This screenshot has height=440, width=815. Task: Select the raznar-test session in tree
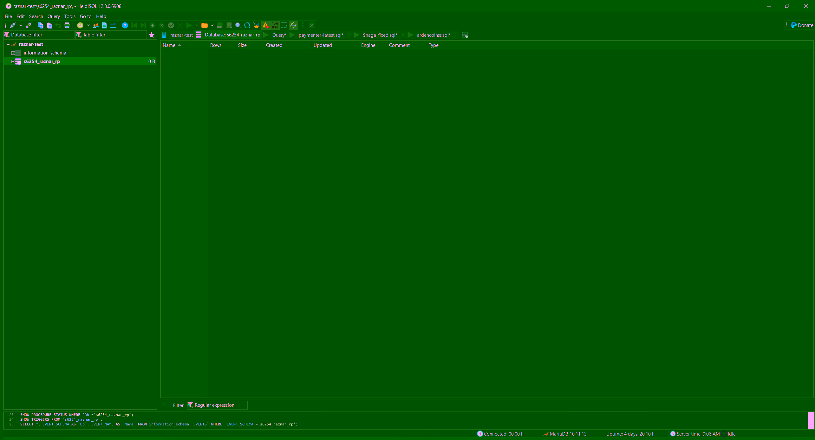pyautogui.click(x=31, y=44)
